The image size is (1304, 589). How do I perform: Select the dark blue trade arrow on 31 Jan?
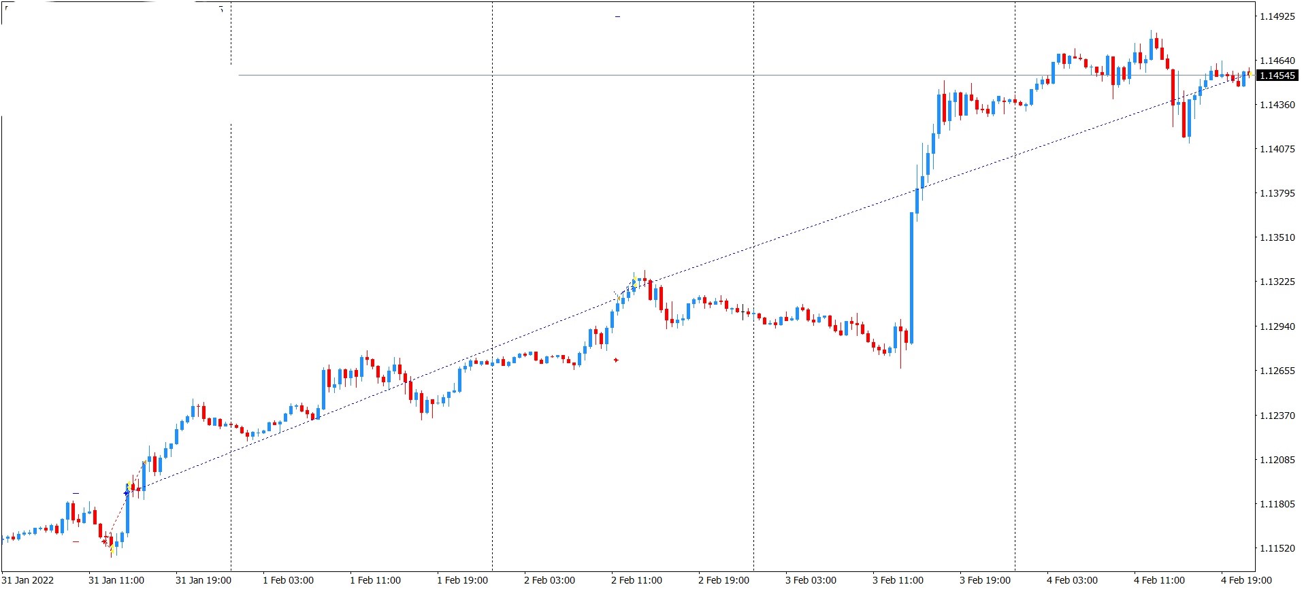(x=127, y=492)
